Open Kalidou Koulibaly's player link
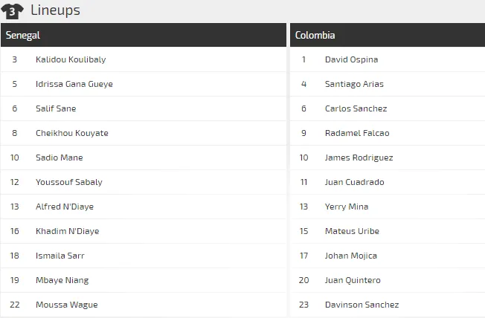This screenshot has width=485, height=318. pos(70,59)
